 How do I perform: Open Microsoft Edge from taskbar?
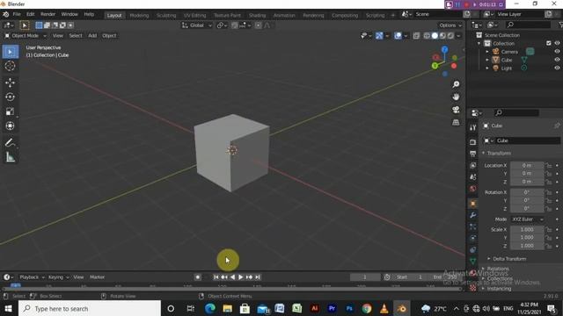210,308
